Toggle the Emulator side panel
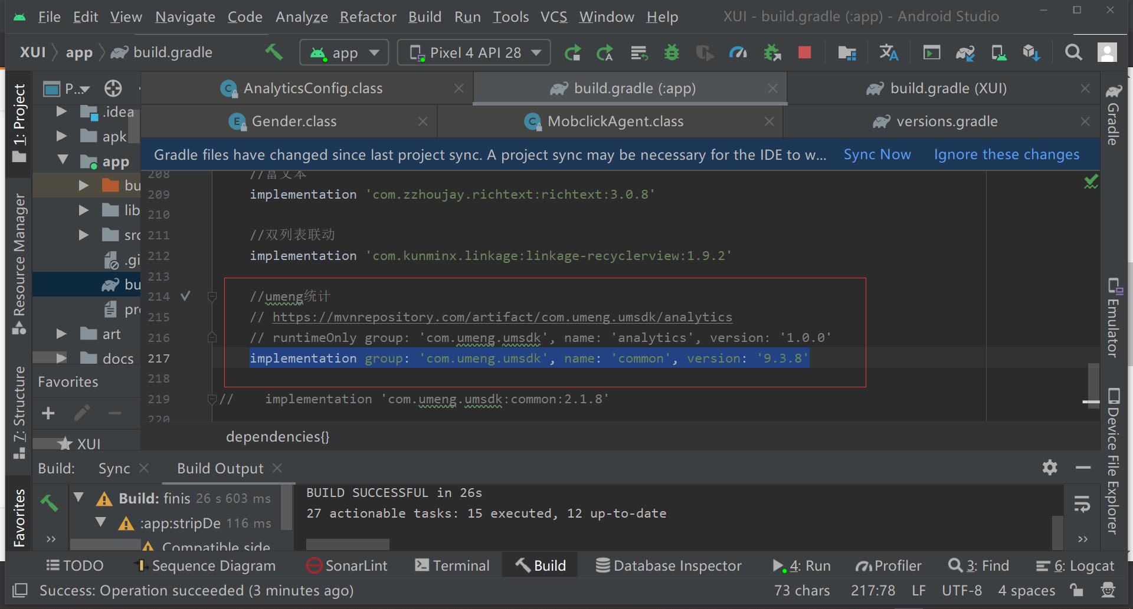1133x609 pixels. click(x=1114, y=317)
